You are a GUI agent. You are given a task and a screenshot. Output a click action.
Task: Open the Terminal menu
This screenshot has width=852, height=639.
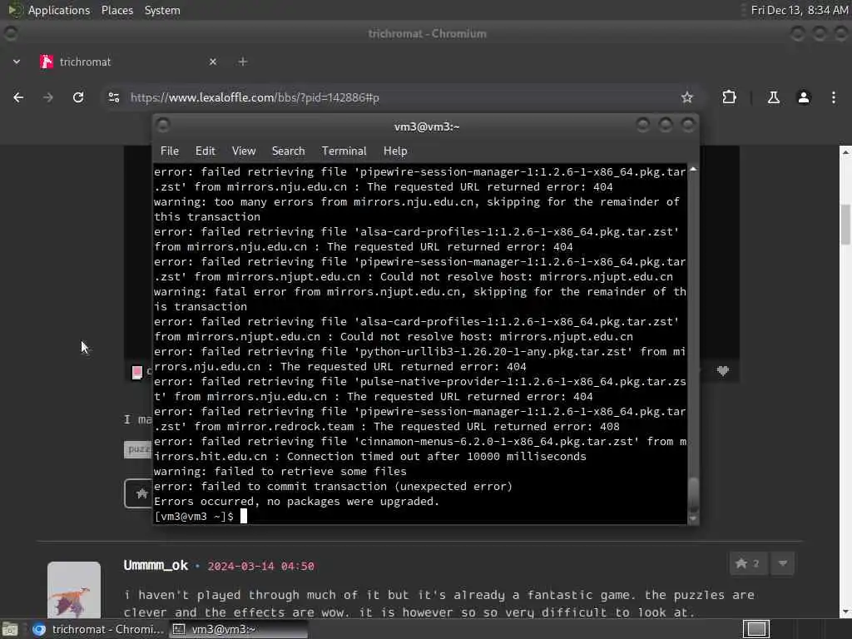point(344,151)
